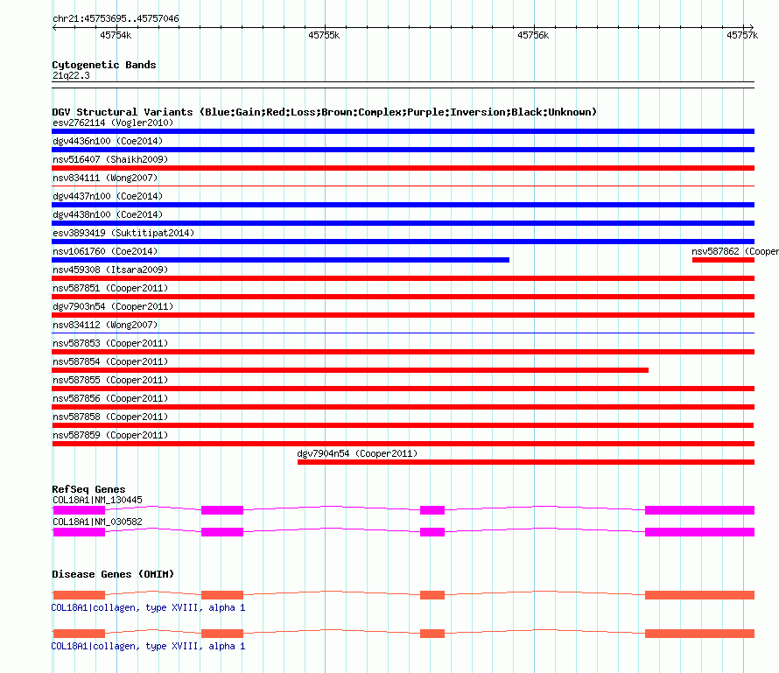Click the 45757k ruler position

click(742, 35)
